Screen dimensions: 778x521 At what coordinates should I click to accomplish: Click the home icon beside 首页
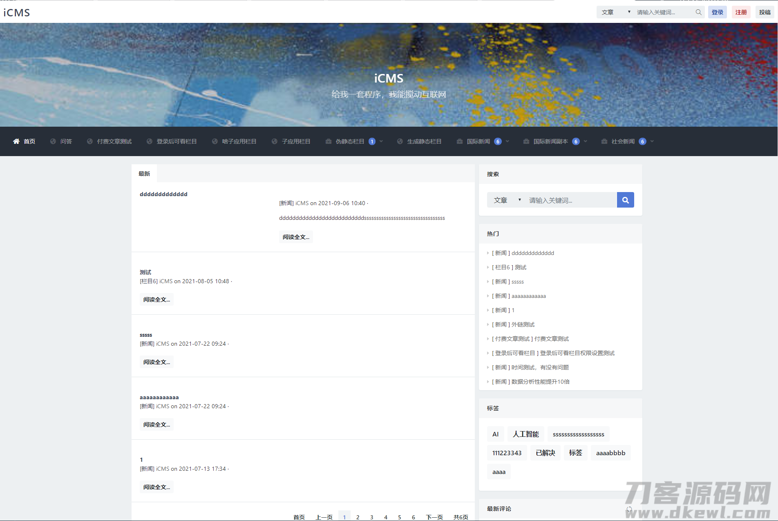16,141
